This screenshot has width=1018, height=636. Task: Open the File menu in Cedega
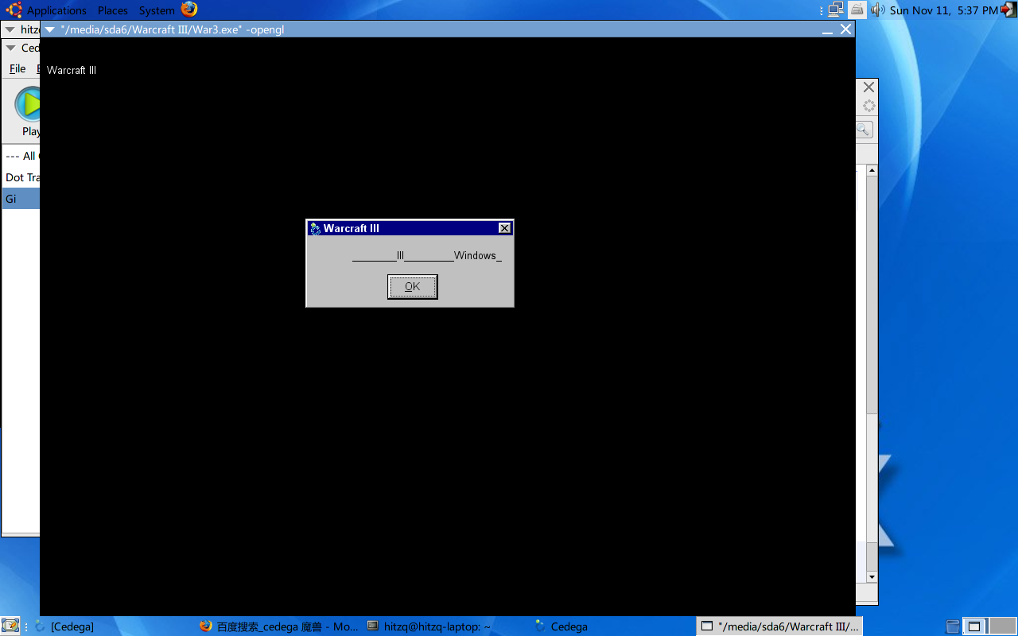[x=17, y=69]
